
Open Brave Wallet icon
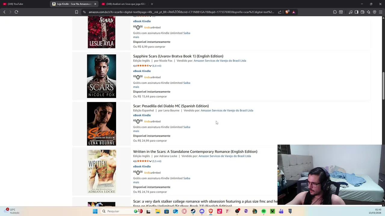pos(362,12)
